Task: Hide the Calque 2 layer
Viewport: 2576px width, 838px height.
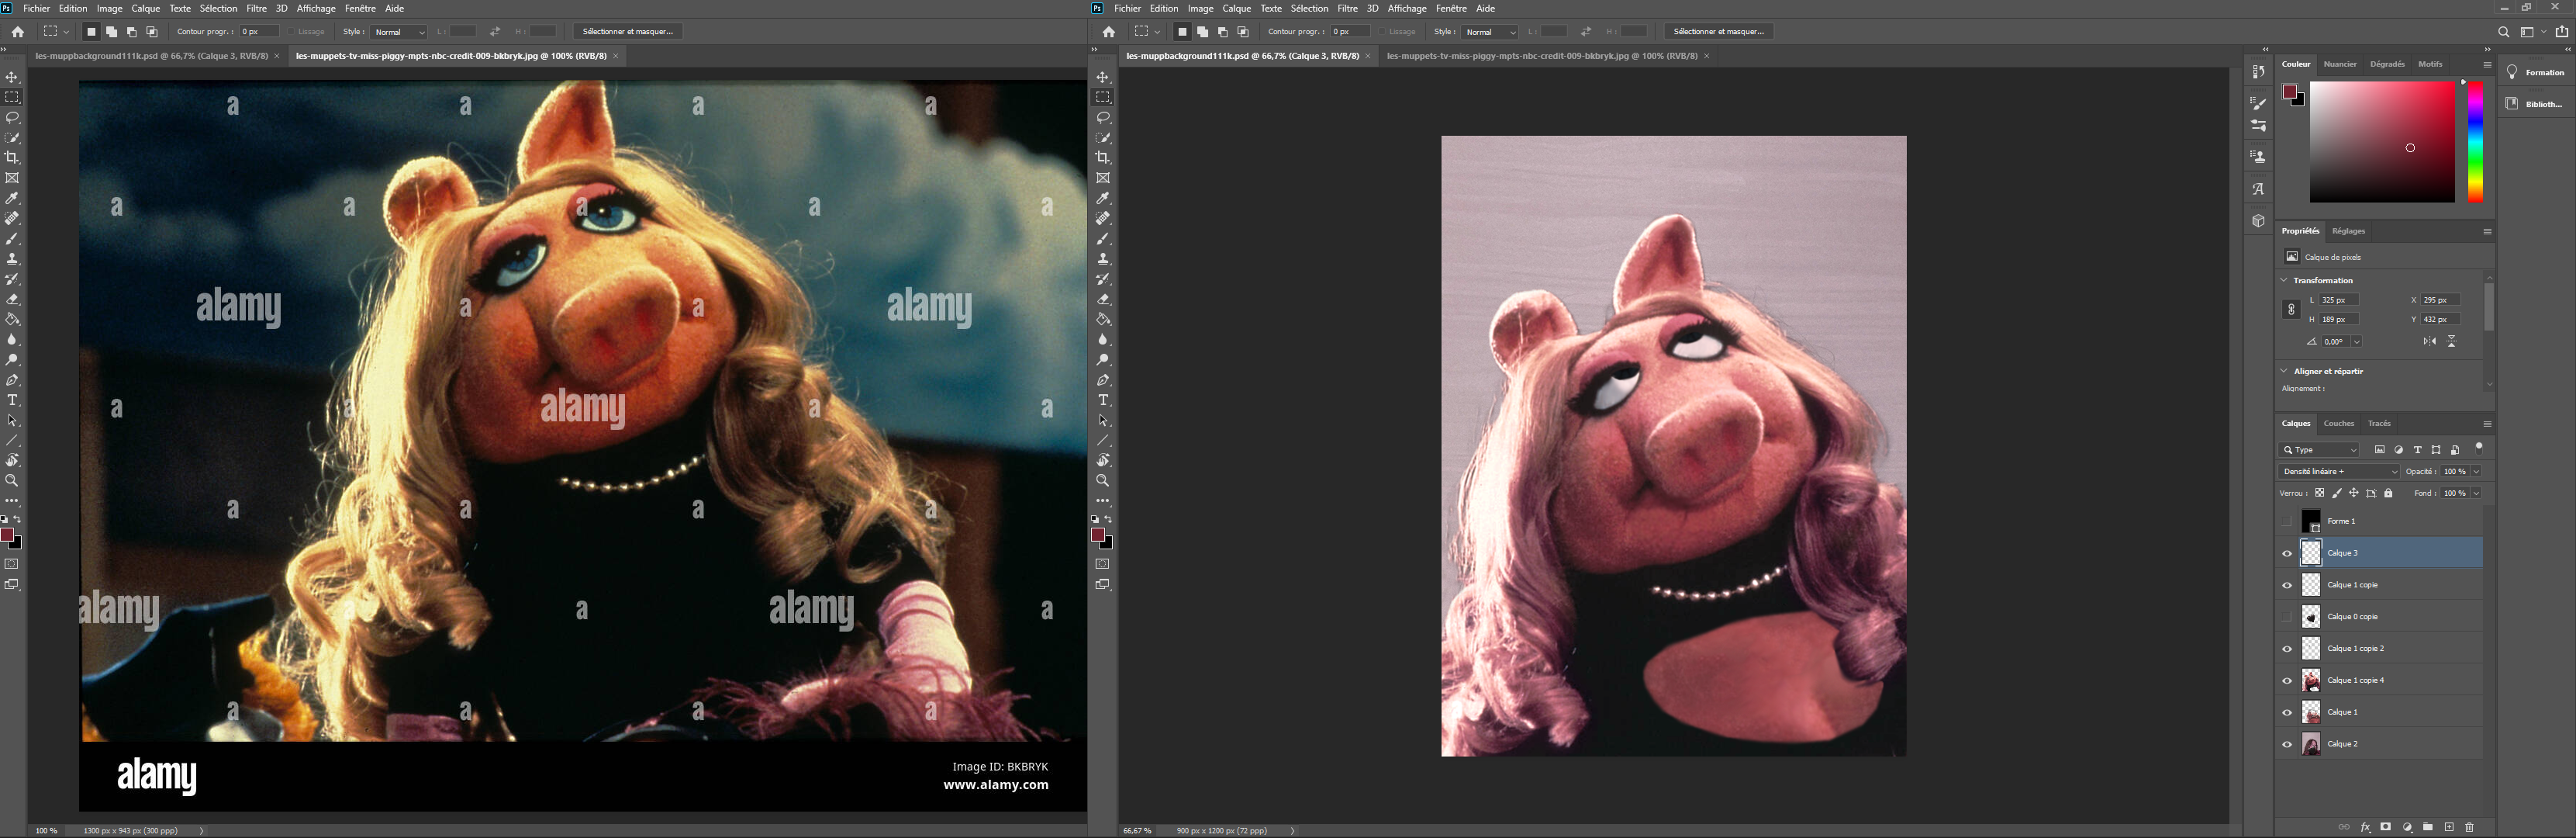Action: pos(2287,744)
